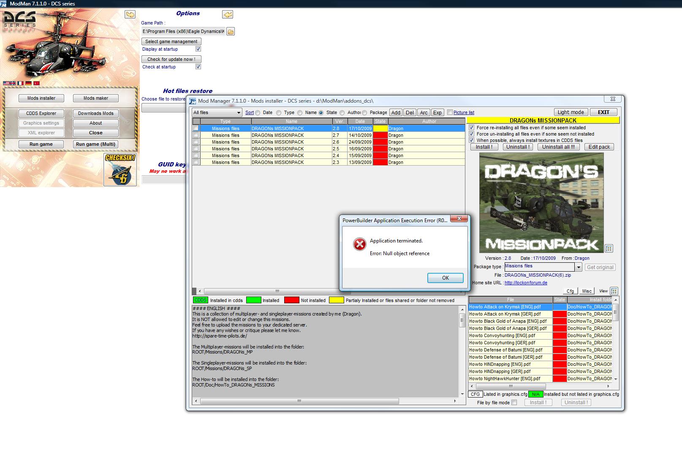Select the Package sort radio button
This screenshot has width=682, height=452.
[364, 113]
